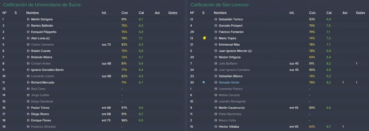Click star icon beside Gonzalo Verón
Screen dimensions: 369x131
click(204, 82)
